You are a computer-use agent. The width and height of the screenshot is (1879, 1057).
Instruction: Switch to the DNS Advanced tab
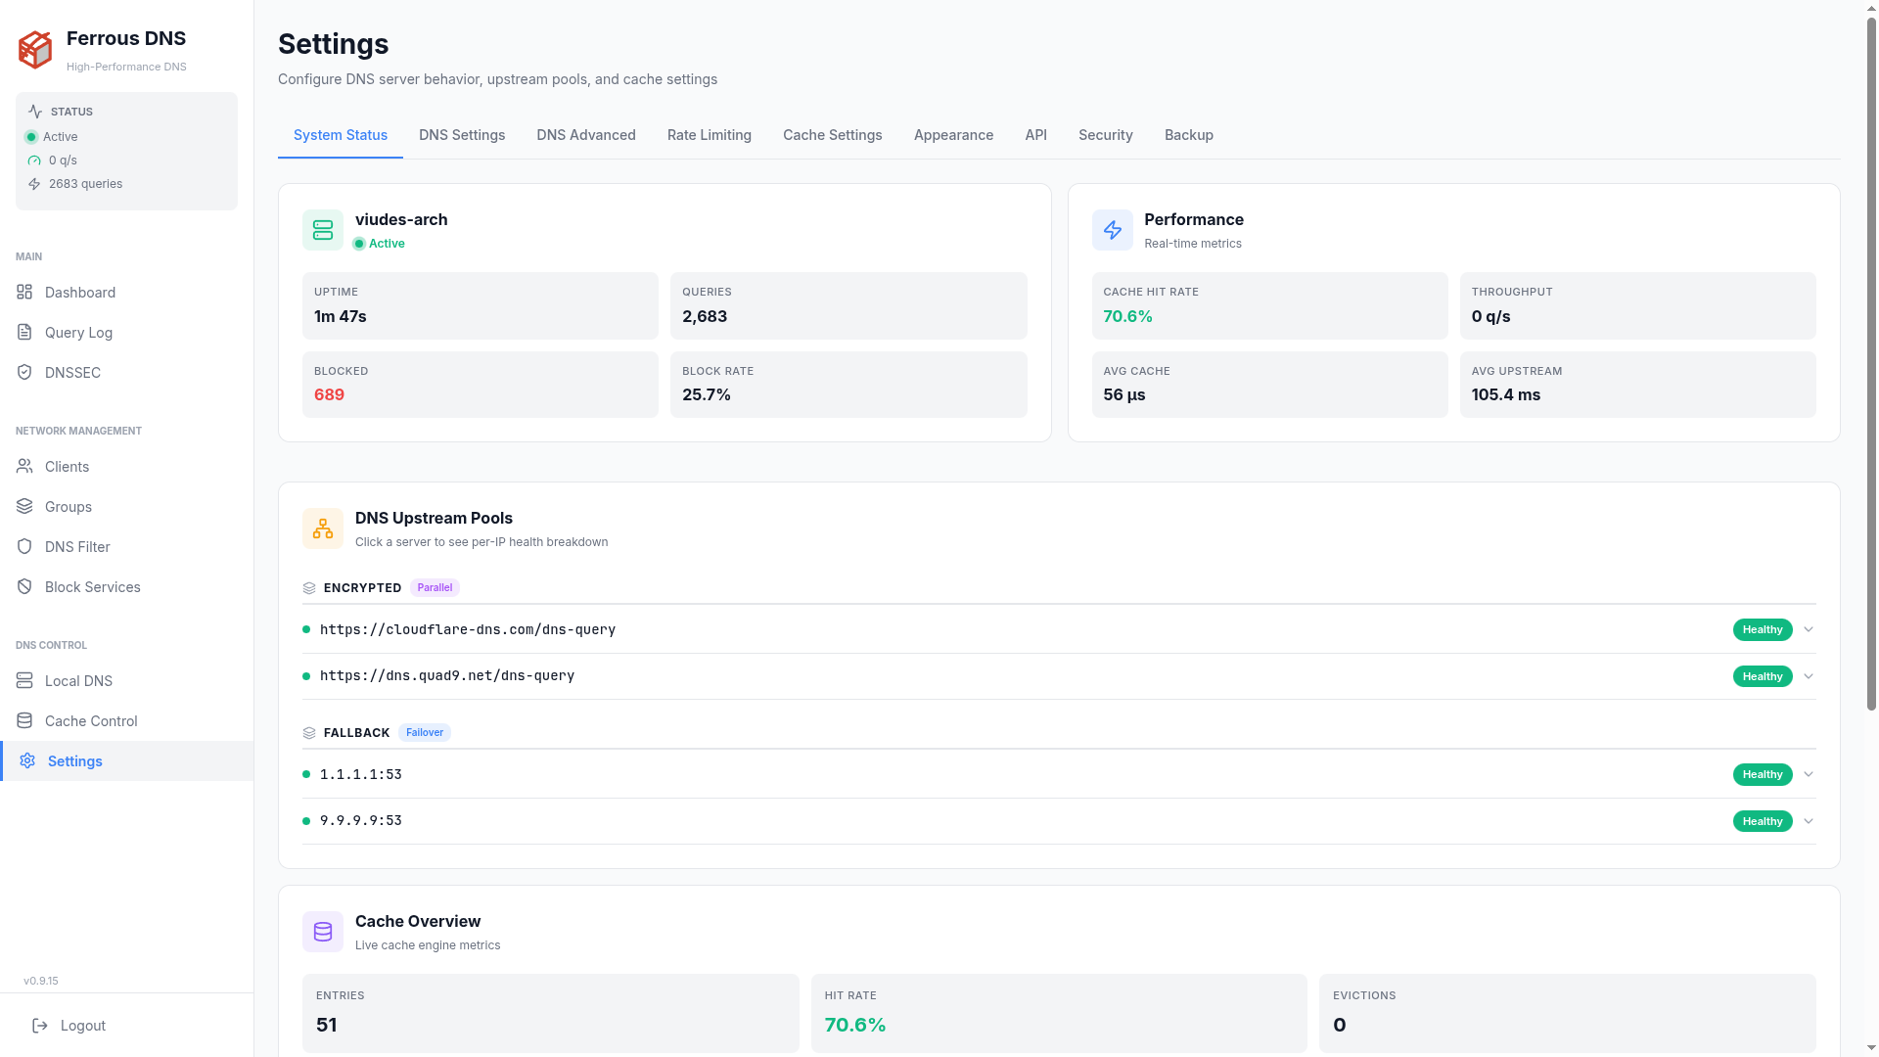[586, 135]
